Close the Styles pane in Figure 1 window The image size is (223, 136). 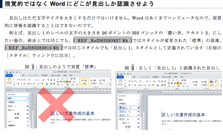[x=30, y=91]
